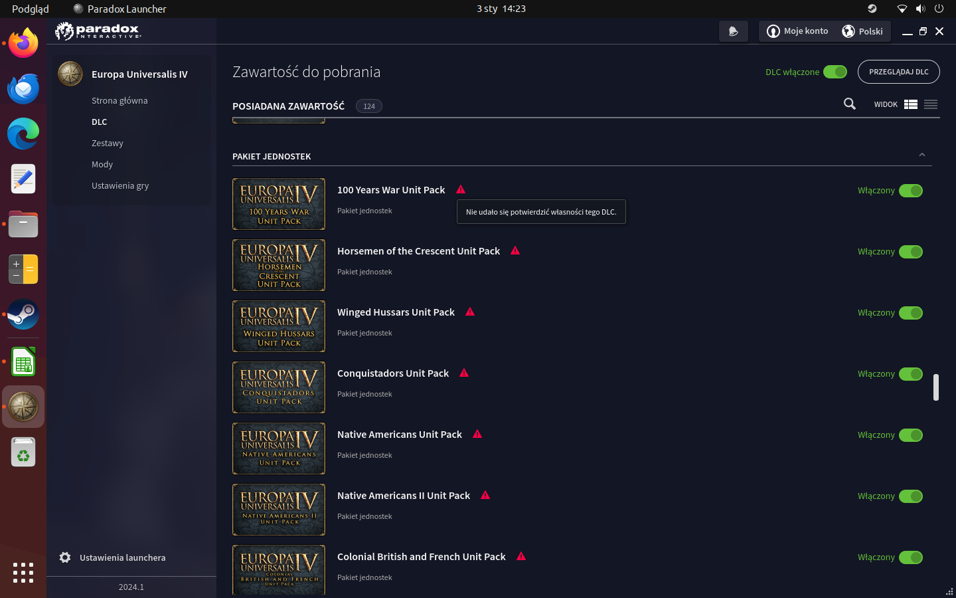Click the search magnifier icon
This screenshot has width=956, height=598.
[850, 104]
